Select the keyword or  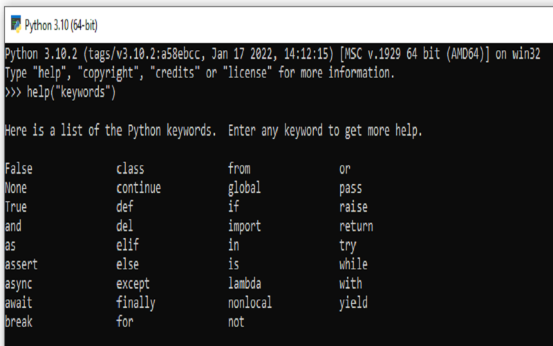[345, 169]
